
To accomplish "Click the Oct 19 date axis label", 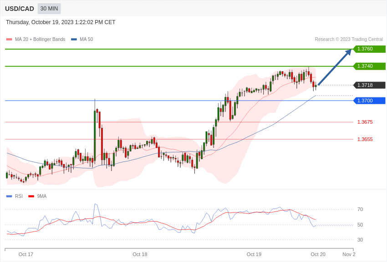I will pyautogui.click(x=254, y=254).
